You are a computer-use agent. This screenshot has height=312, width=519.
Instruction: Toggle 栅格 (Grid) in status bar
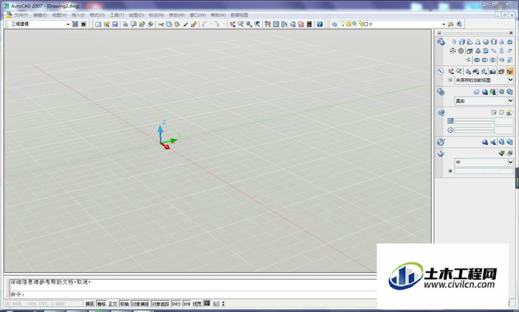point(101,304)
